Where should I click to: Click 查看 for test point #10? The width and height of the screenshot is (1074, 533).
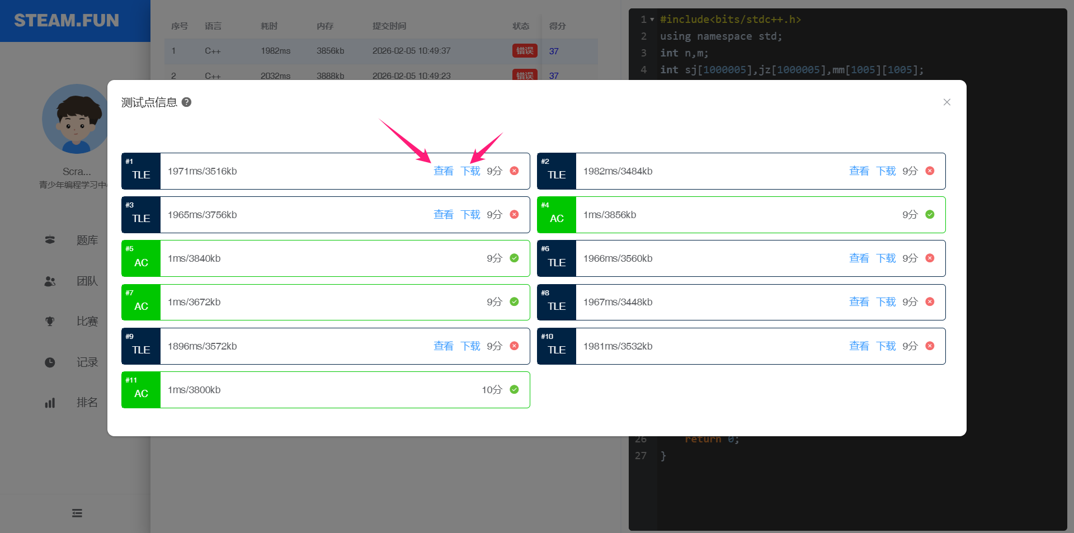click(859, 346)
